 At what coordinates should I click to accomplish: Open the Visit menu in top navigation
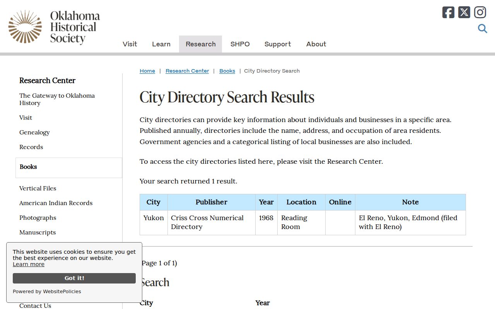(x=130, y=44)
